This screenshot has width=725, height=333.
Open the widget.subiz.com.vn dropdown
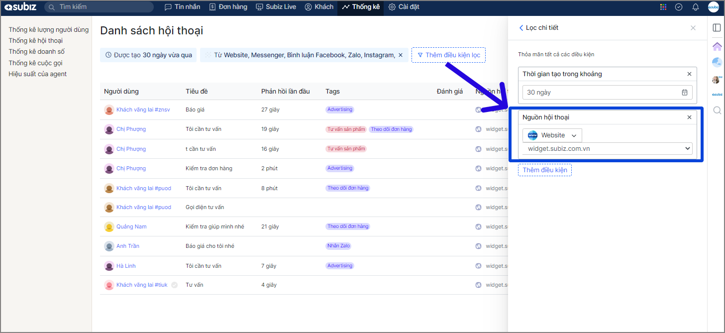(607, 148)
